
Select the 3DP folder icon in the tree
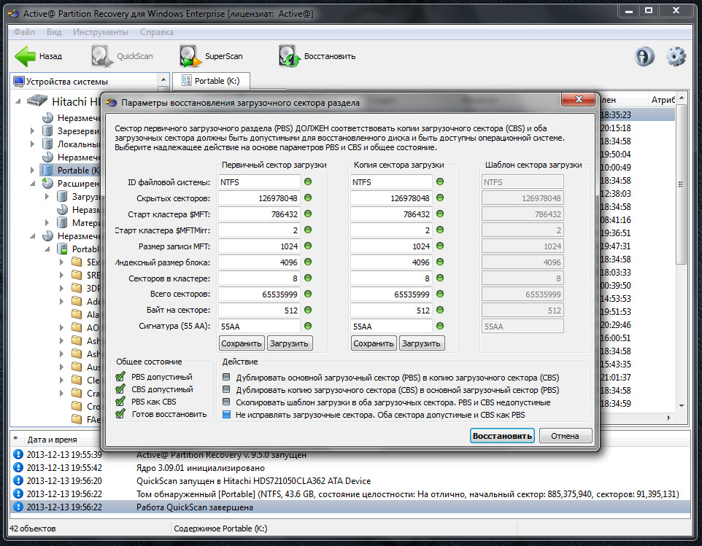(77, 289)
